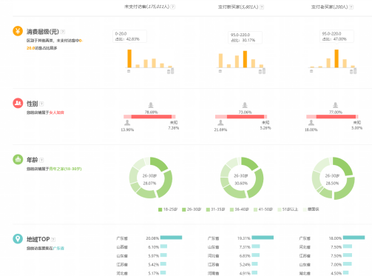Click help icon after unpaid visitors column header
This screenshot has height=276, width=372.
(173, 7)
